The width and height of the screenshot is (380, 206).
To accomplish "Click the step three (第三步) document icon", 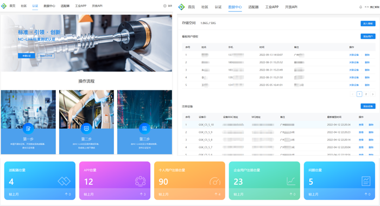I will [x=144, y=128].
